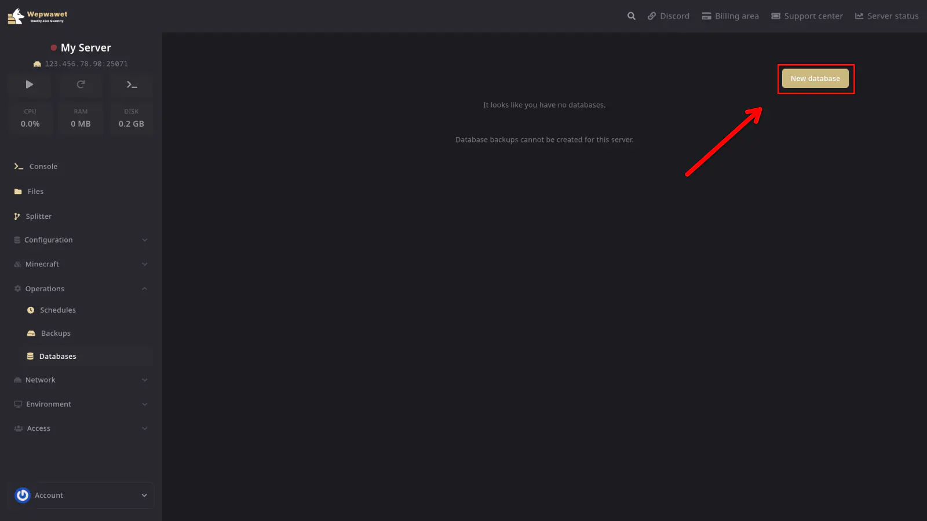Click the search magnifier icon

pos(631,16)
